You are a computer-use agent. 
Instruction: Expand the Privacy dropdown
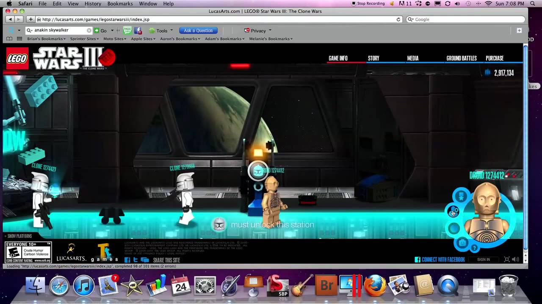click(258, 30)
